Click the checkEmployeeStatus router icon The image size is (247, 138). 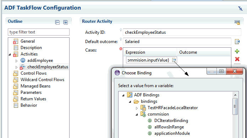[x=22, y=67]
